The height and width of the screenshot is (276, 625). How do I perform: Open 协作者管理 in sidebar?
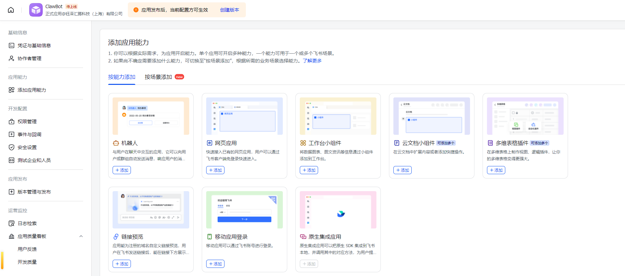tap(30, 58)
